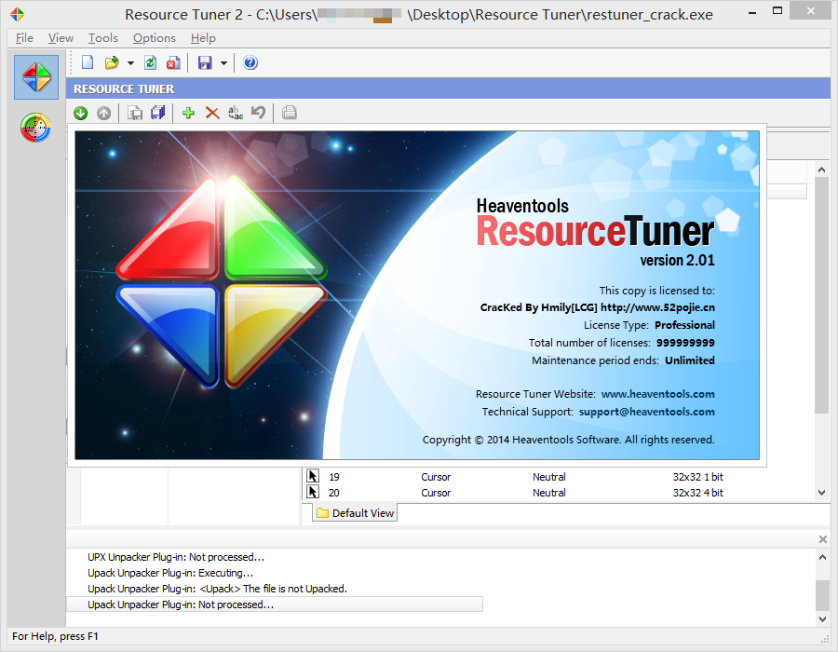Click the RESOURCE TUNER panel header
This screenshot has height=652, width=838.
point(448,88)
